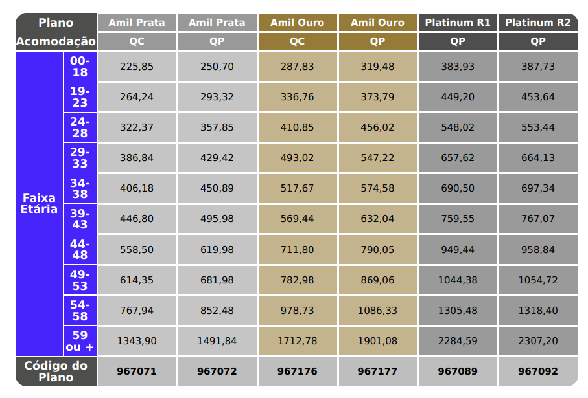The width and height of the screenshot is (588, 398).
Task: Select the price value 225,85
Action: (x=137, y=67)
